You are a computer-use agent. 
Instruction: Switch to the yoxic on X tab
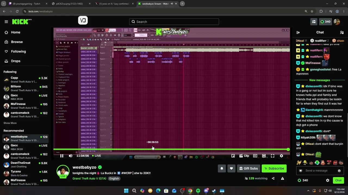coord(114,4)
